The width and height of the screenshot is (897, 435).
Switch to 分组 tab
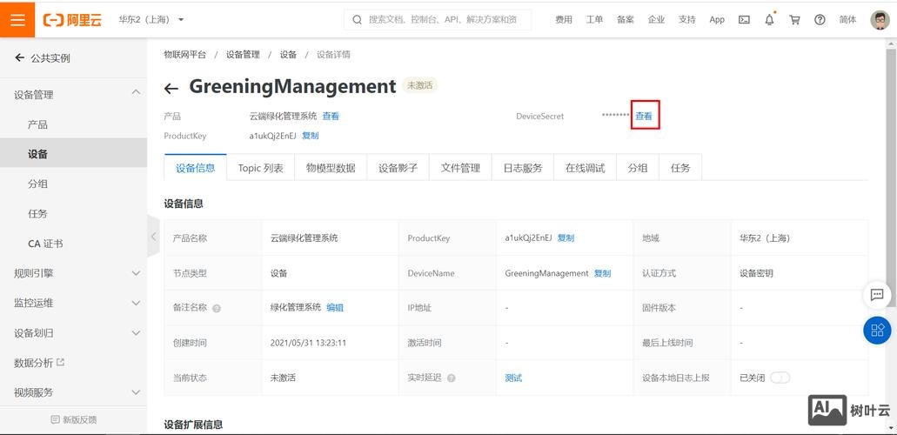[637, 168]
